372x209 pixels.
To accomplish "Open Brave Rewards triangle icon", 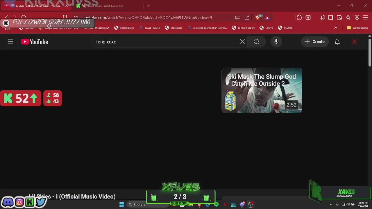I will click(267, 17).
